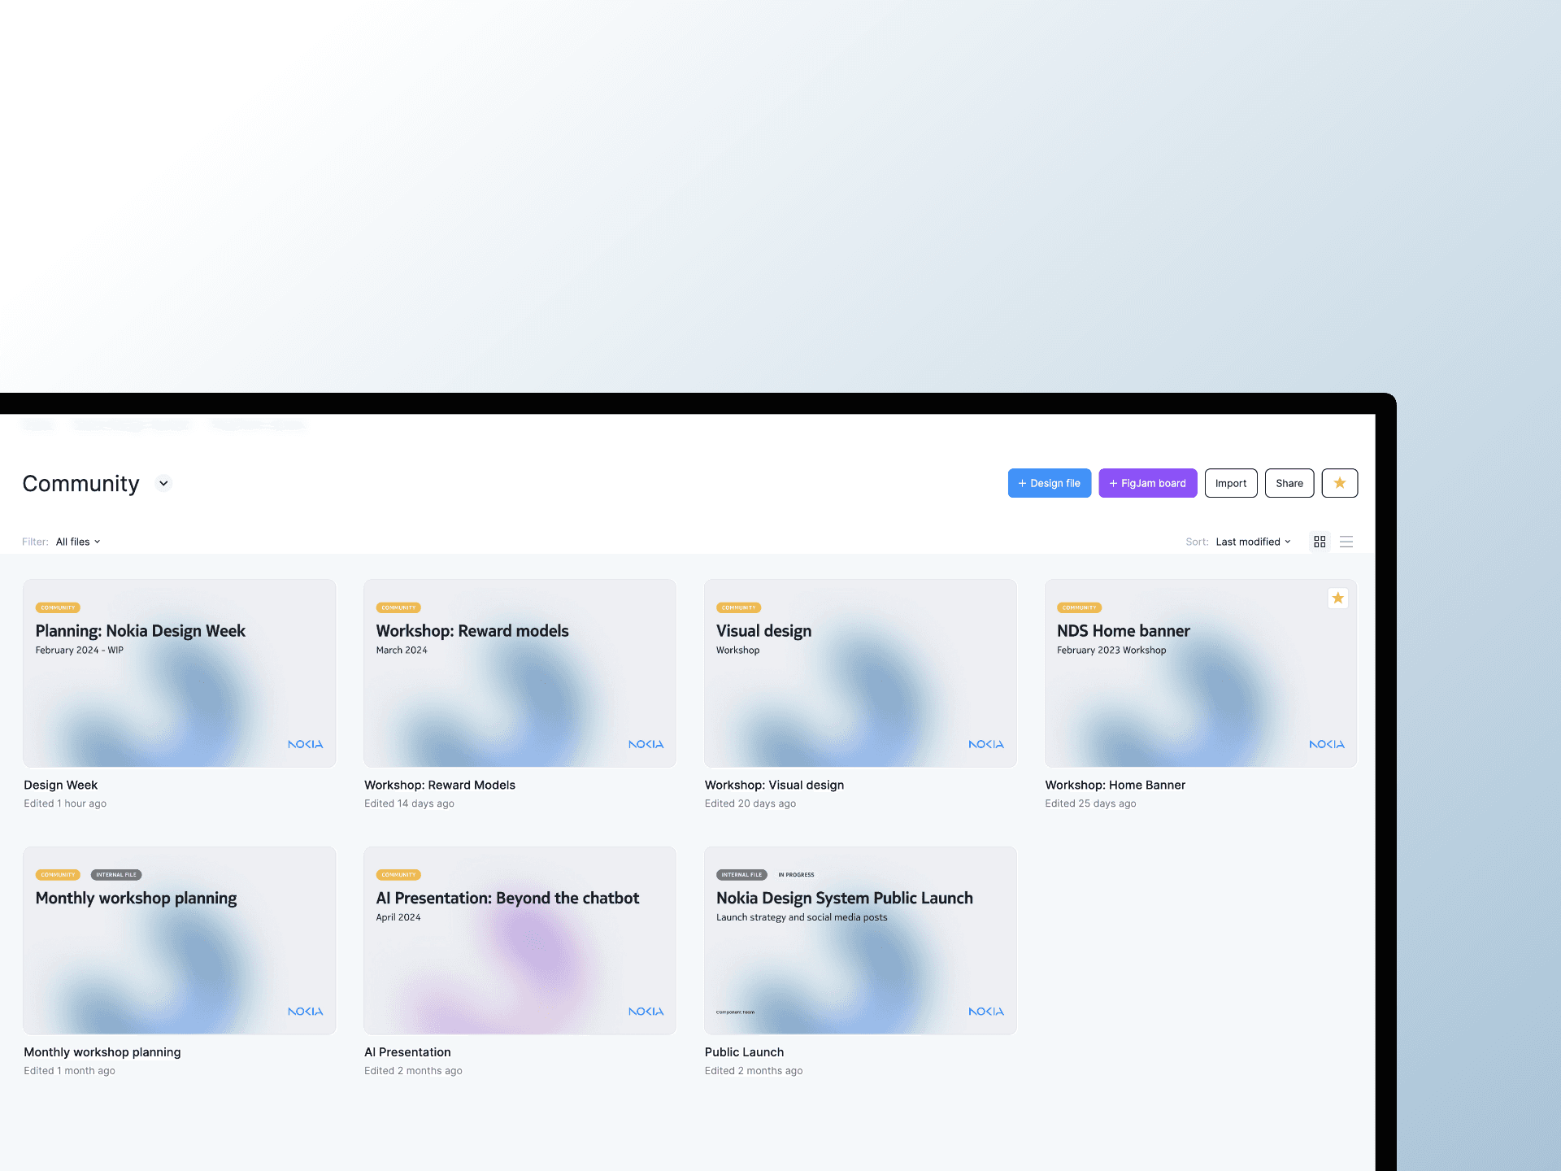
Task: Click the yellow star button top right
Action: tap(1340, 482)
